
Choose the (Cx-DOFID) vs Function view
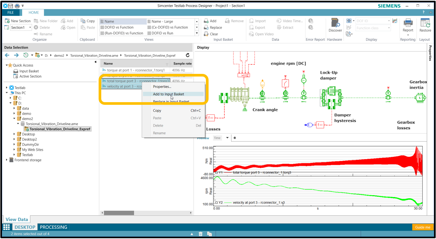coord(167,27)
